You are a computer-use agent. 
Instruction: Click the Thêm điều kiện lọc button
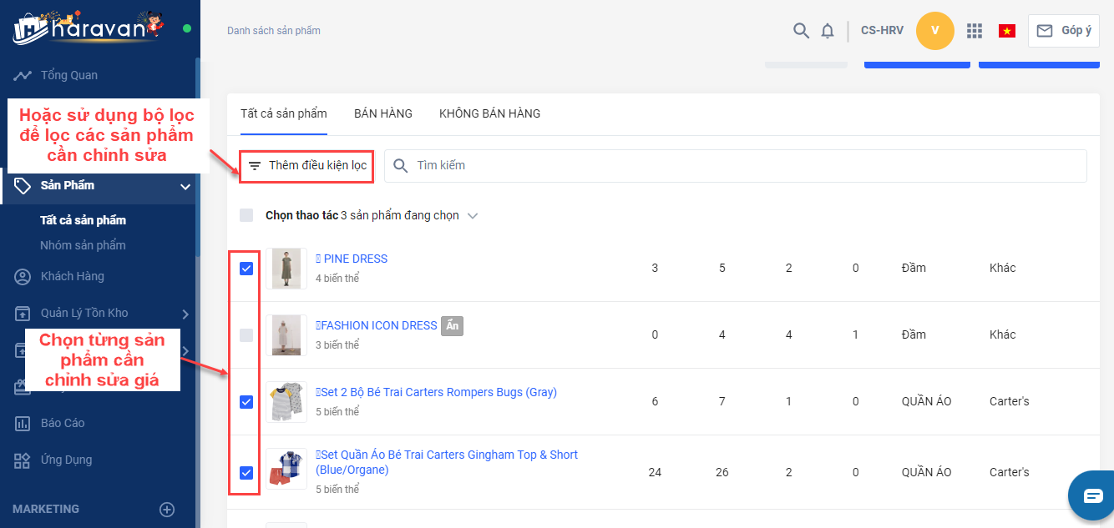tap(307, 165)
